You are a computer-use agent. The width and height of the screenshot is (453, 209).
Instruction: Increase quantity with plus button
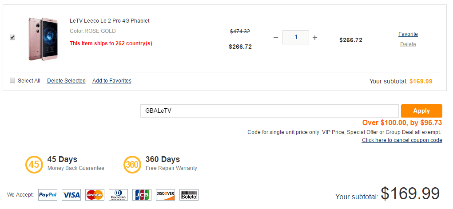[315, 38]
